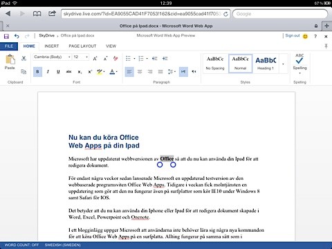Open highlight color dropdown arrow

(x=104, y=72)
